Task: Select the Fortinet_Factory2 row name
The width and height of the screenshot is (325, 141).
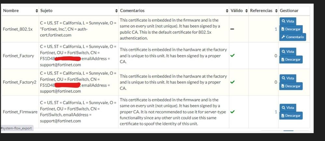Action: 20,82
